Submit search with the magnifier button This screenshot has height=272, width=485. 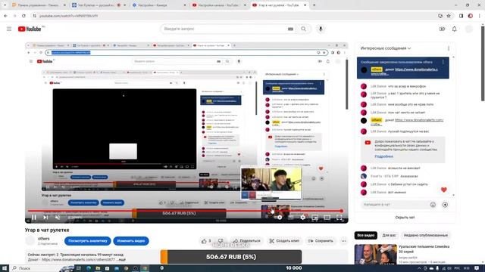pos(303,29)
